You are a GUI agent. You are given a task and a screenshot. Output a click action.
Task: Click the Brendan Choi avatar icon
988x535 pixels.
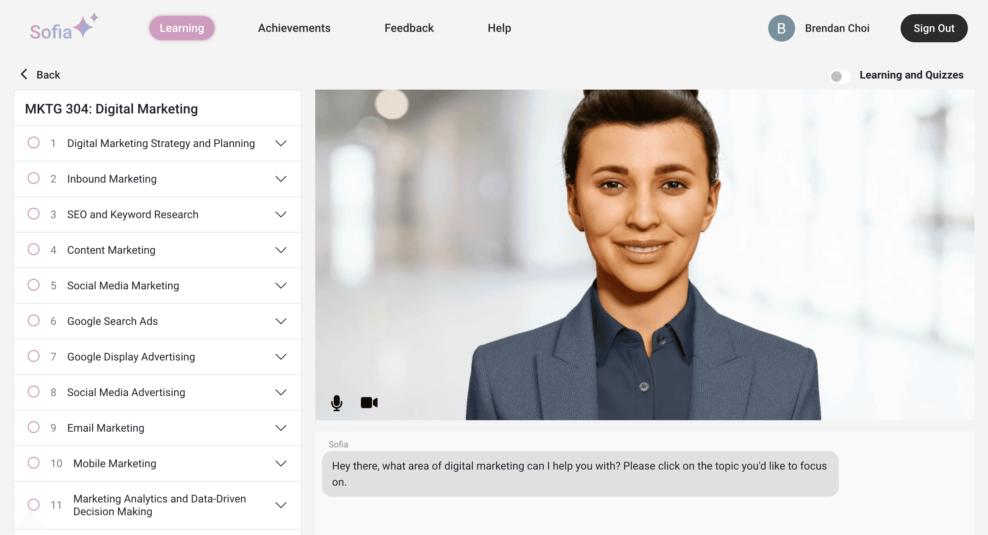coord(781,28)
